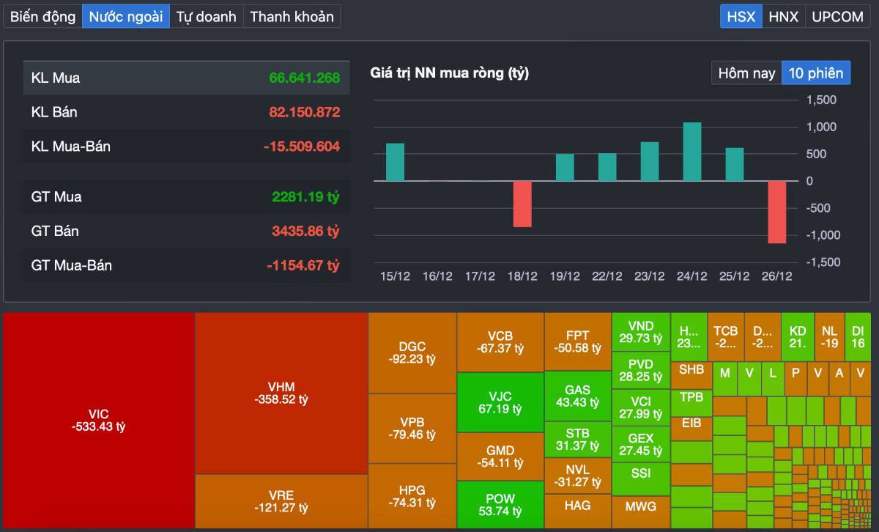Open the green VJC tile

[x=500, y=402]
